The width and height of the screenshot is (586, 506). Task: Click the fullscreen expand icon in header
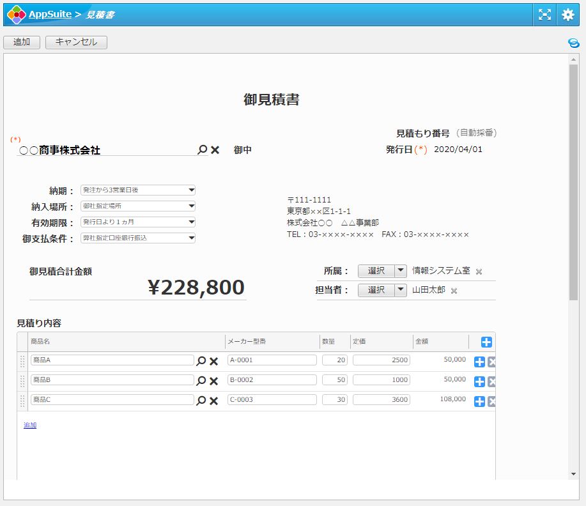tap(544, 15)
